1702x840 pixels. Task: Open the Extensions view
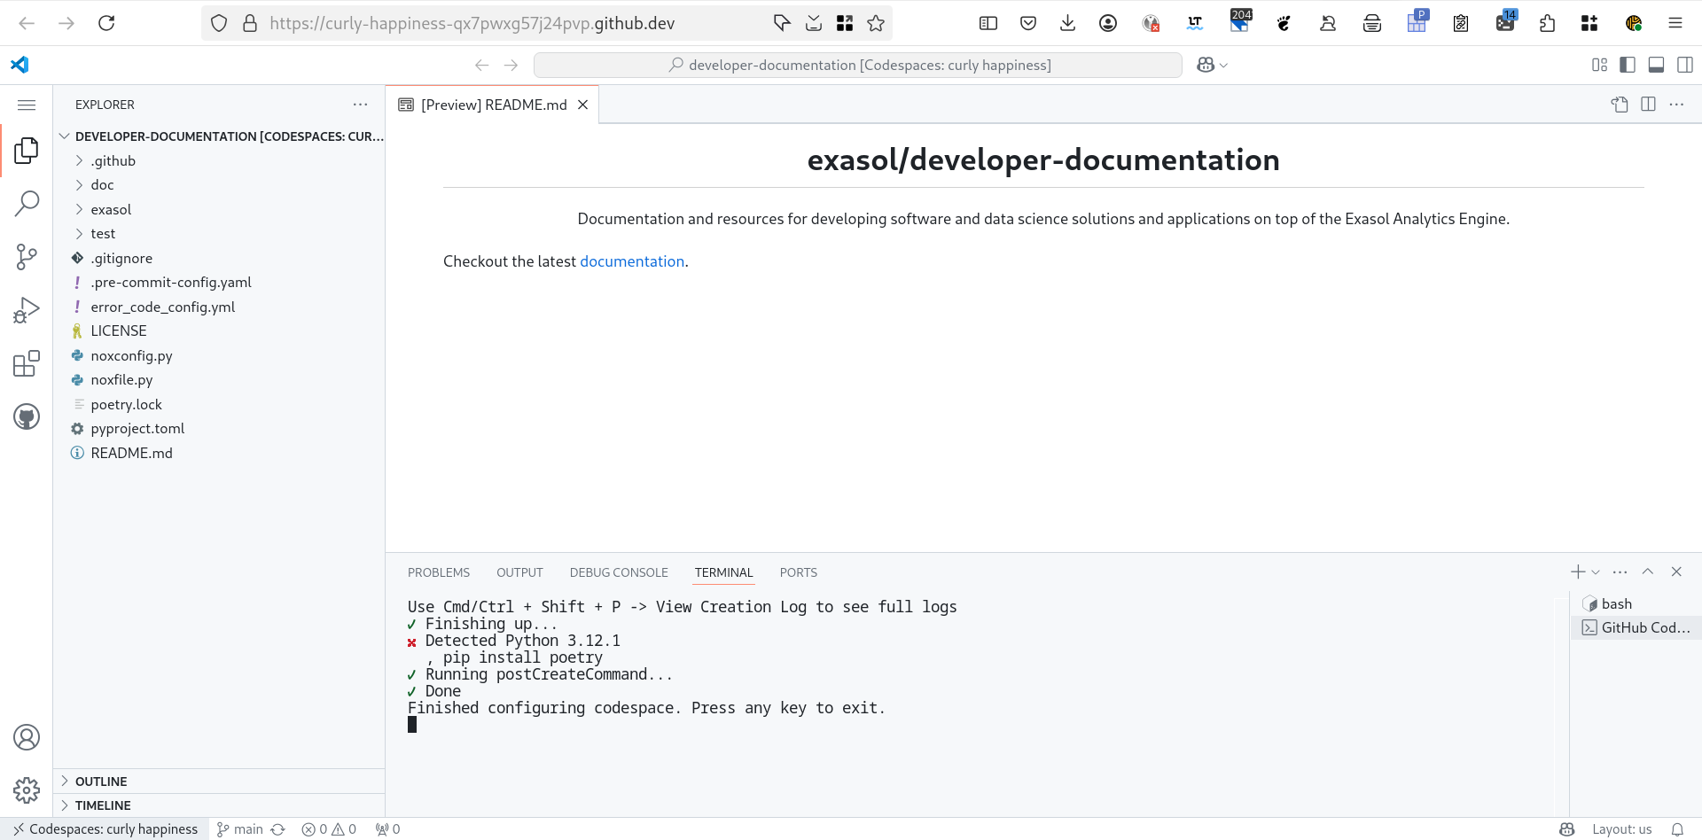(27, 363)
